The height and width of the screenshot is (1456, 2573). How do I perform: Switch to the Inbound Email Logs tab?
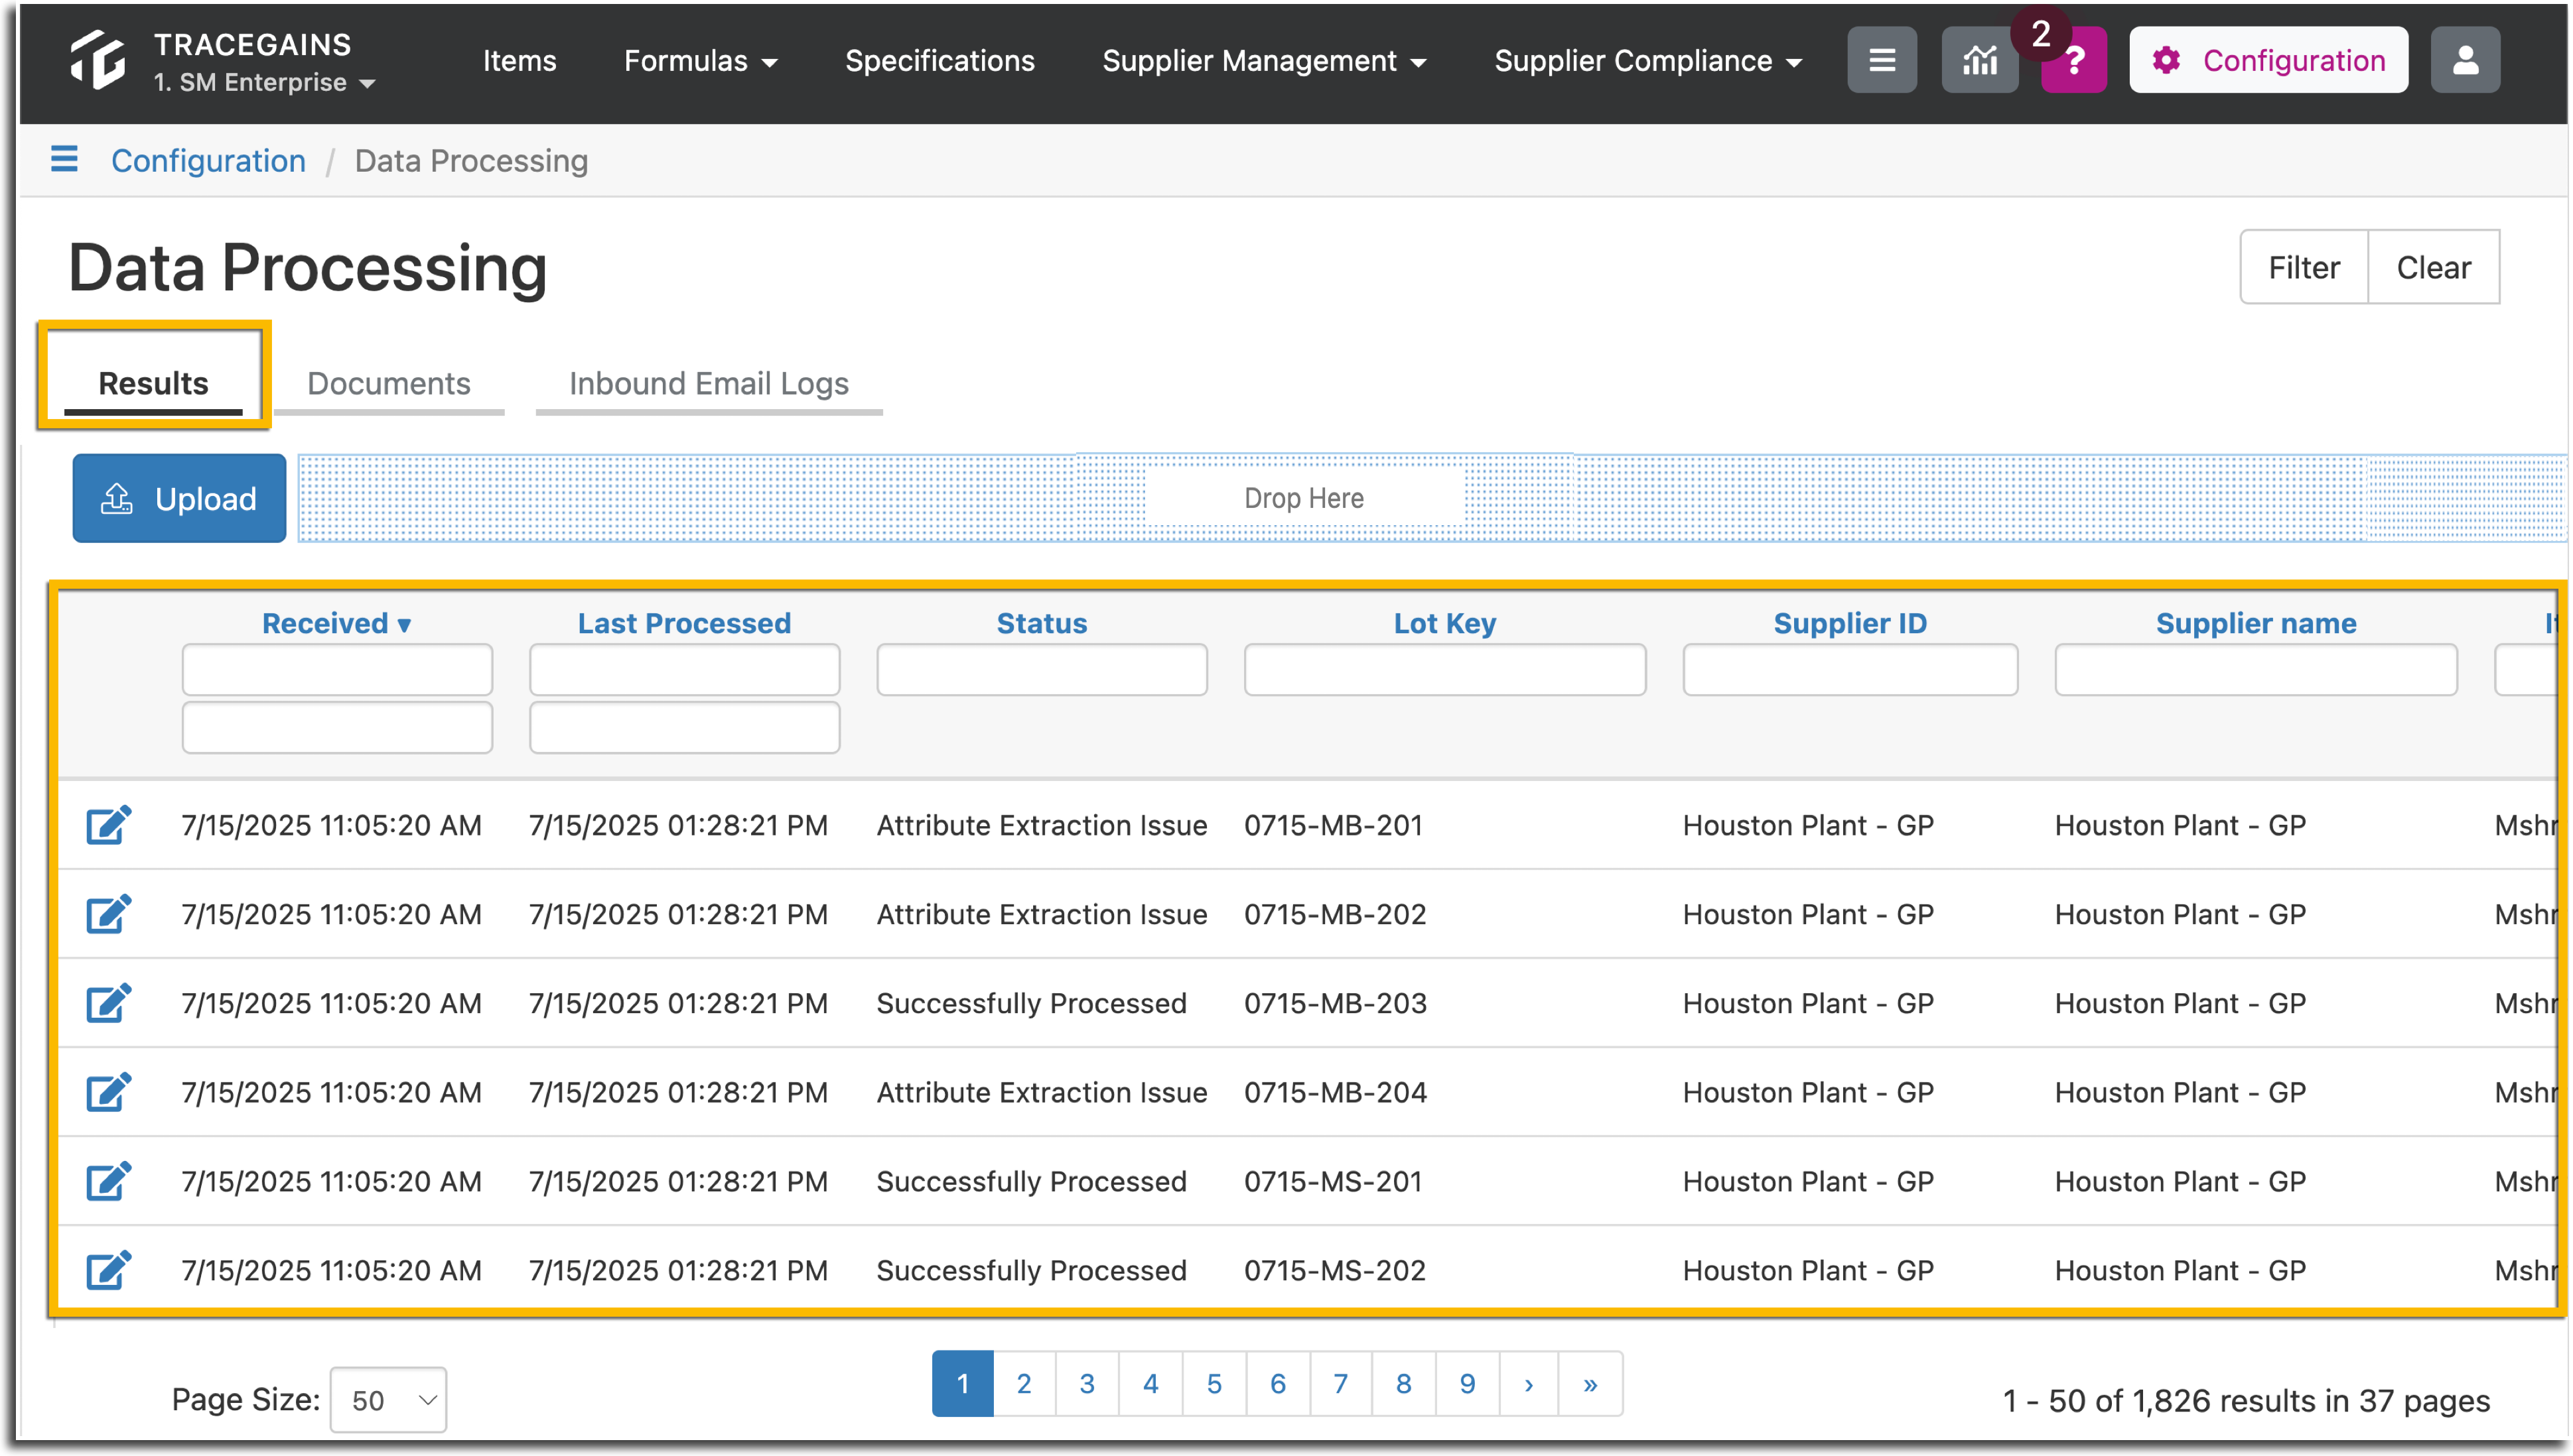[709, 383]
